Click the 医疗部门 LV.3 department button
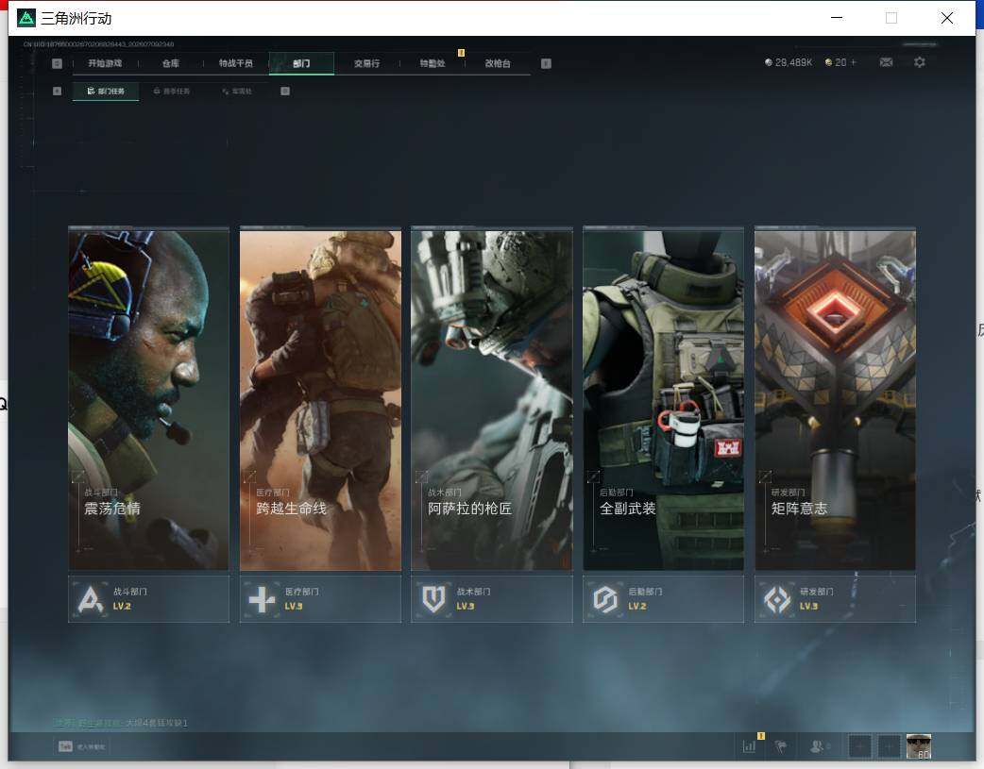Screen dimensions: 984x769 320,599
